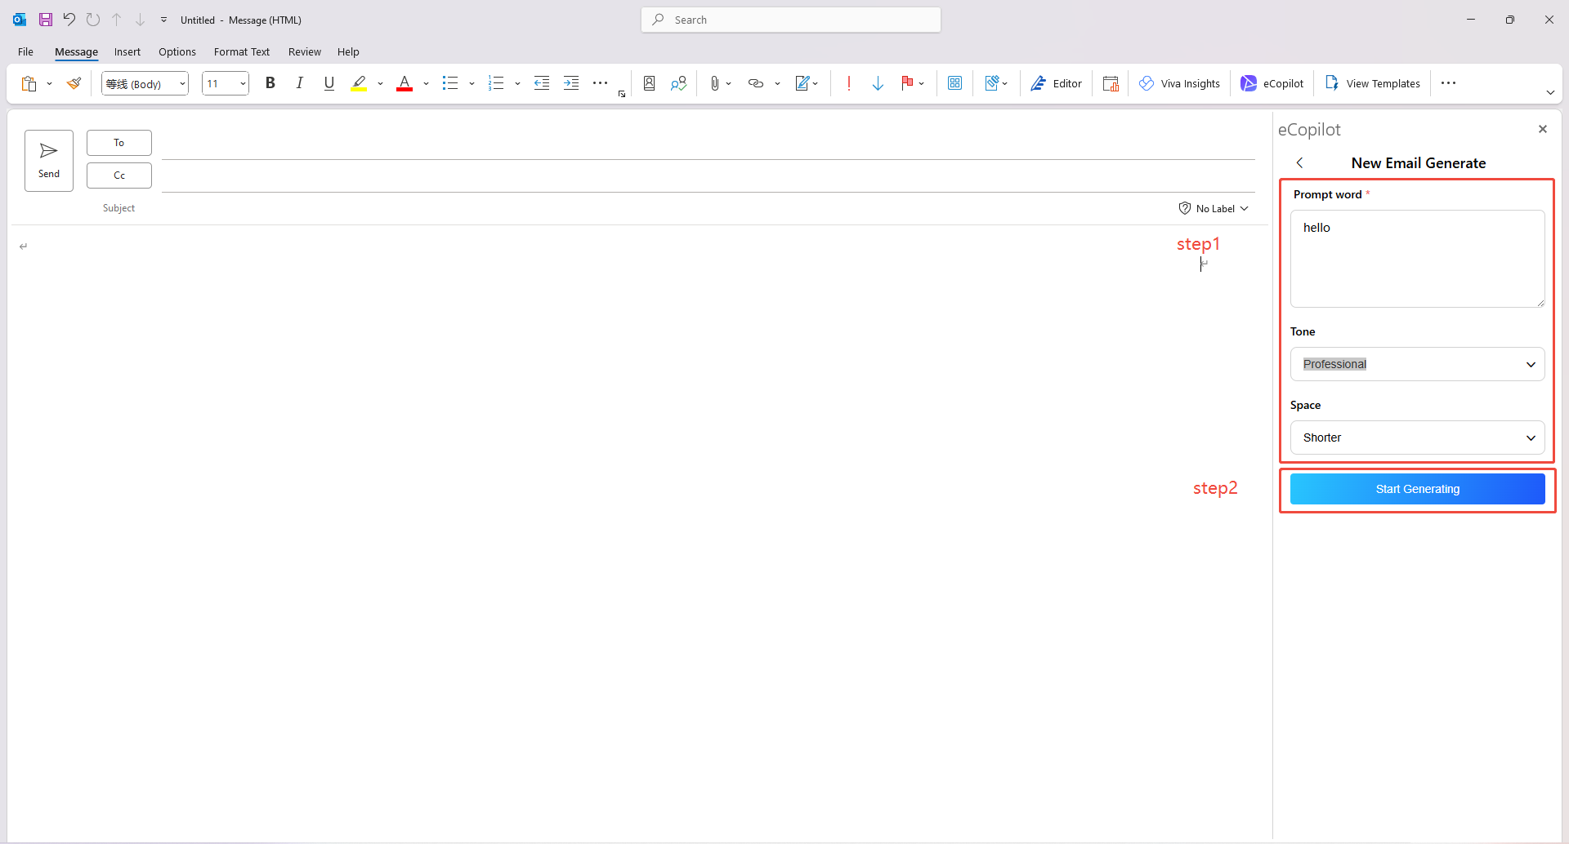Mark the message with High Importance
The height and width of the screenshot is (844, 1569).
click(x=849, y=82)
